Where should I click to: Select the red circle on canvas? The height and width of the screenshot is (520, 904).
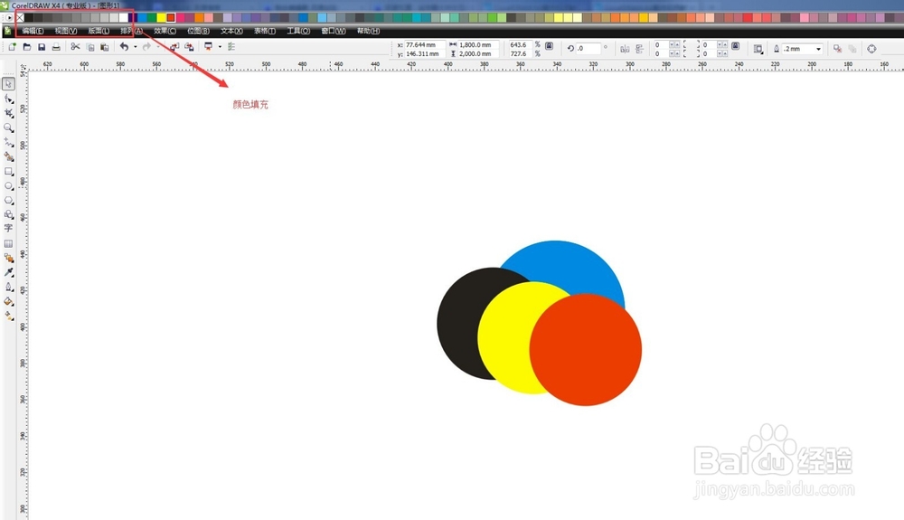[586, 350]
